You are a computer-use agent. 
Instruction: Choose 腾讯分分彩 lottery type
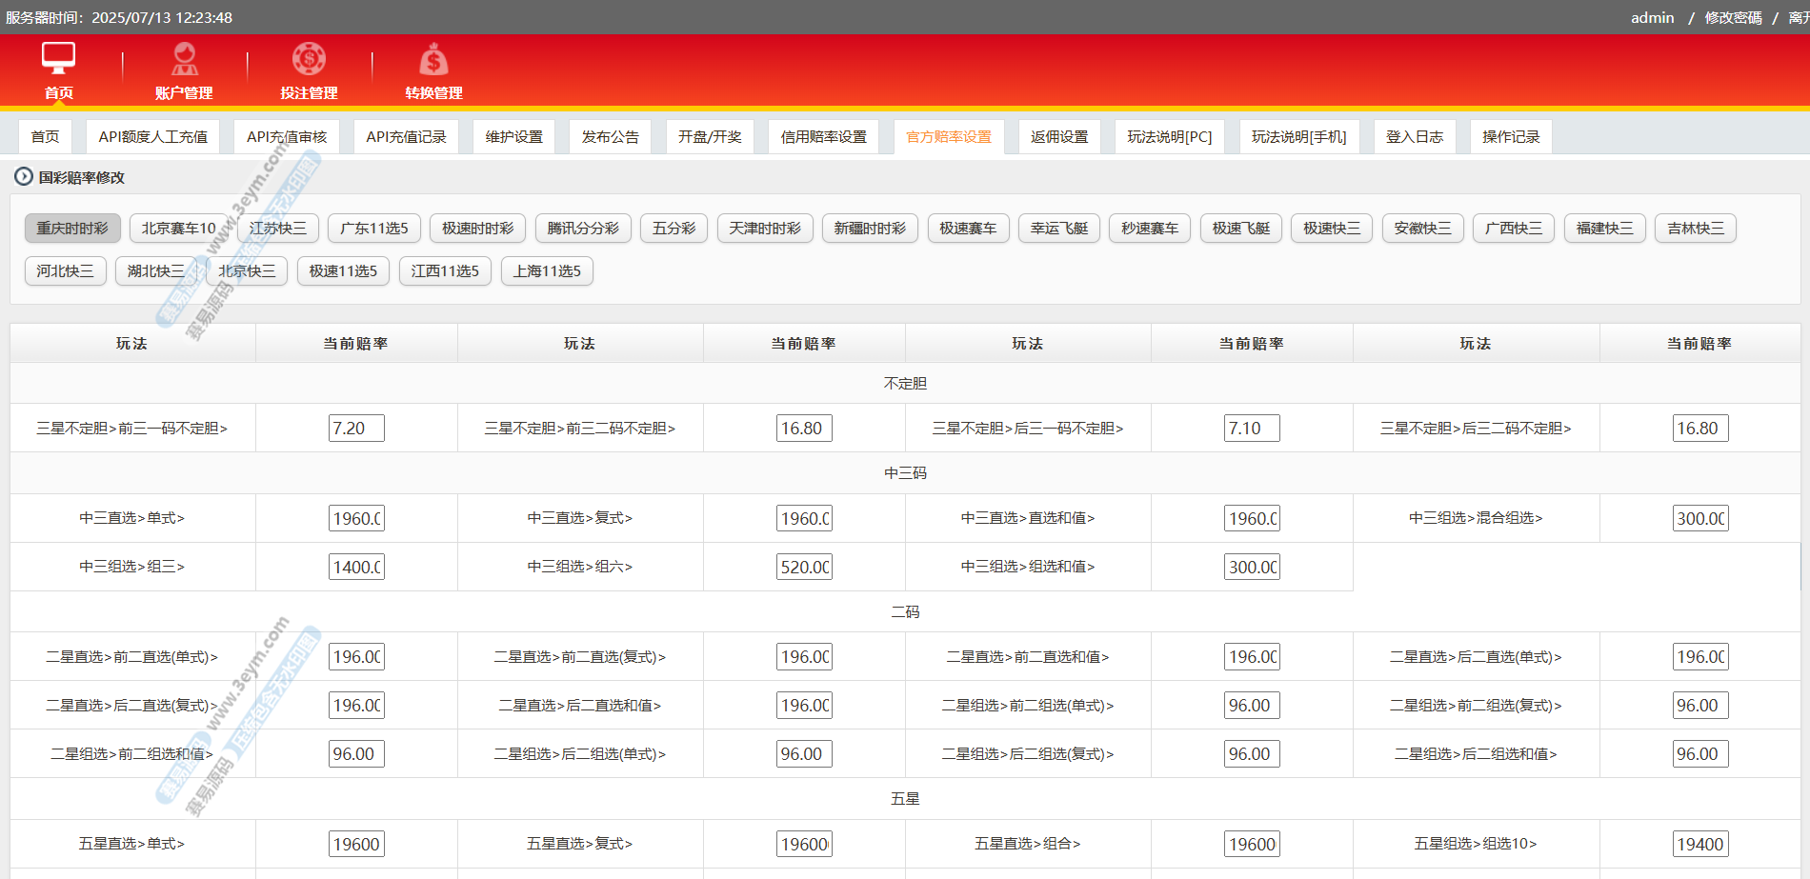pos(582,229)
